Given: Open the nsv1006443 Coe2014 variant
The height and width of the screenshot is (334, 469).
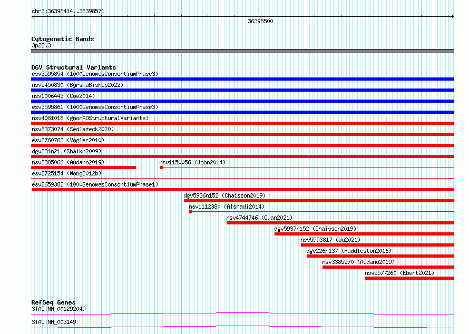Looking at the screenshot, I should pyautogui.click(x=63, y=96).
